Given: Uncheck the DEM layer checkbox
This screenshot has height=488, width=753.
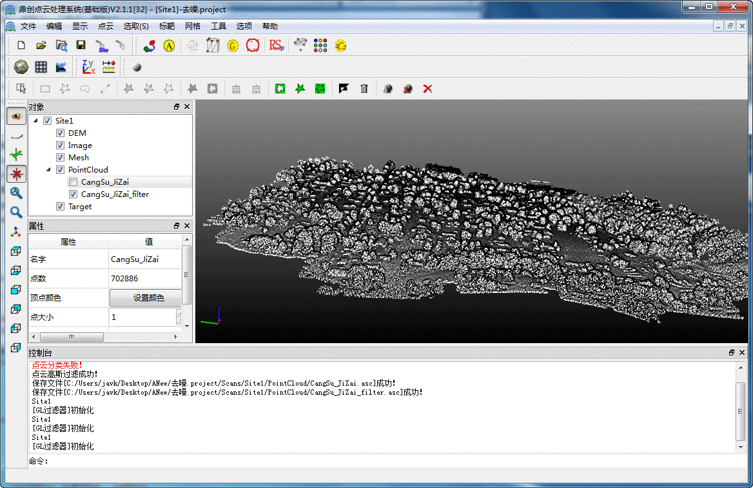Looking at the screenshot, I should click(61, 133).
